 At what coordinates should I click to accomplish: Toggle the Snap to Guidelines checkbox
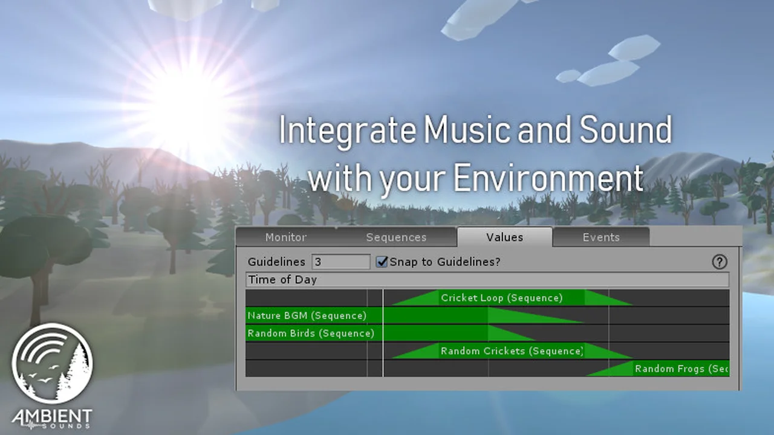(382, 262)
